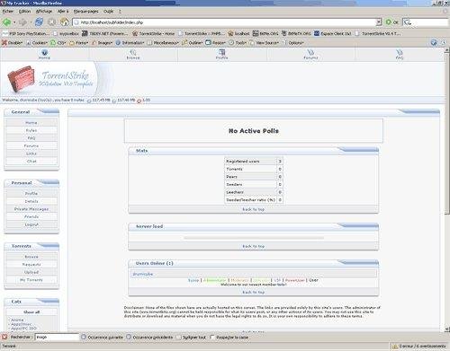
Task: Open Cookies menu in web developer toolbar
Action: tap(37, 43)
